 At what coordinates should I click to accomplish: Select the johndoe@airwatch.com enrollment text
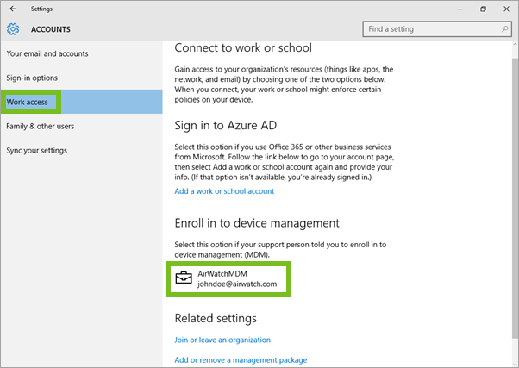(237, 284)
